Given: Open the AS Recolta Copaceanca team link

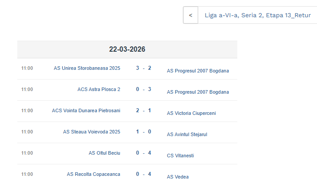Looking at the screenshot, I should pos(93,174).
